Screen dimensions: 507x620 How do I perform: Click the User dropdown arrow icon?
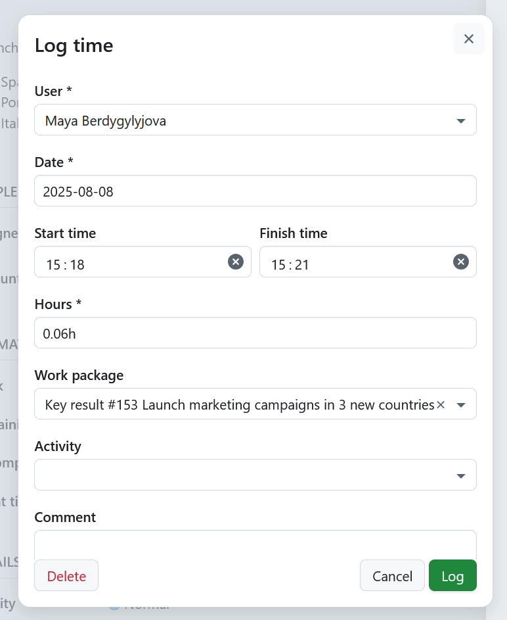pos(460,120)
